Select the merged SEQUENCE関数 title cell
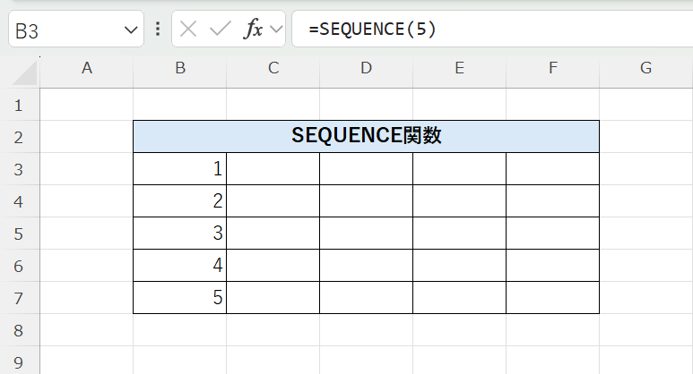 (x=366, y=137)
